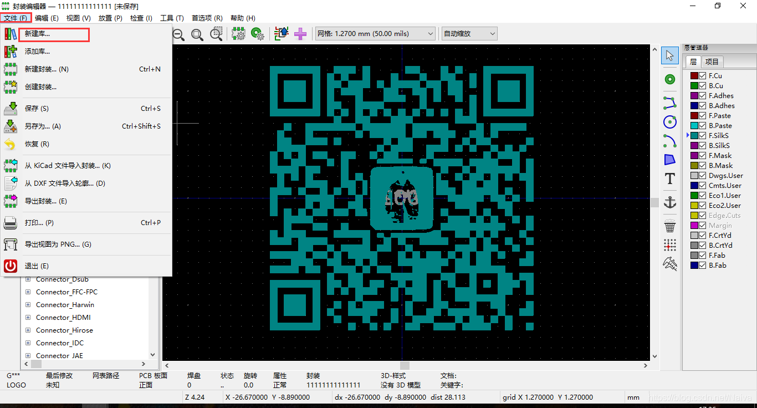This screenshot has width=757, height=408.
Task: Click the purple plus insert icon
Action: [x=300, y=34]
